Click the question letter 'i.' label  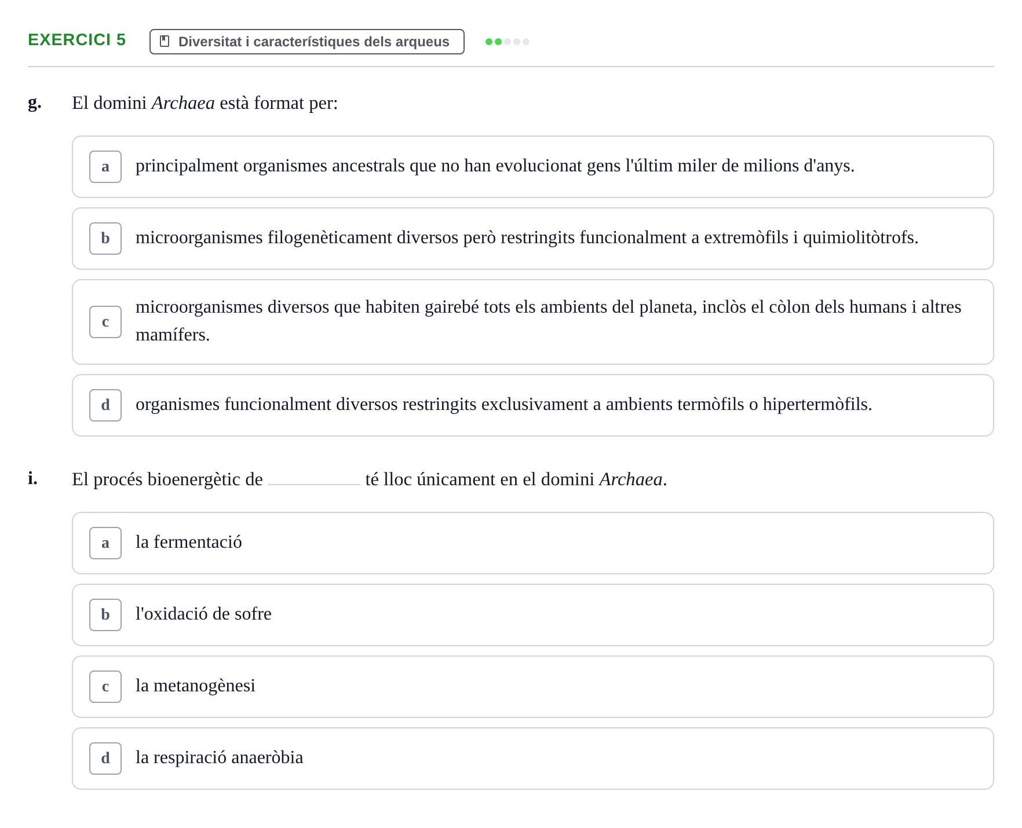pyautogui.click(x=32, y=478)
